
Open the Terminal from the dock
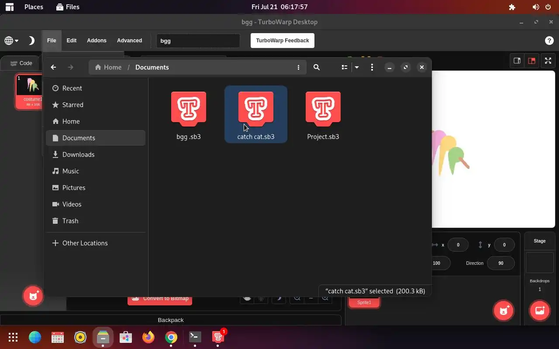(195, 337)
